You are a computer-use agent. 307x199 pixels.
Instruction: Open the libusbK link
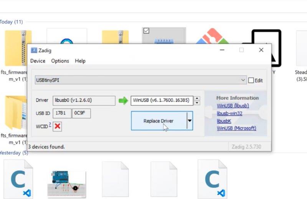click(x=224, y=121)
